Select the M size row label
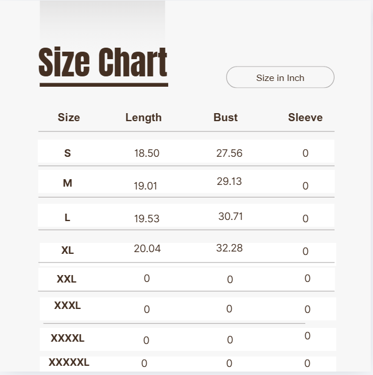This screenshot has height=375, width=373. pos(68,183)
